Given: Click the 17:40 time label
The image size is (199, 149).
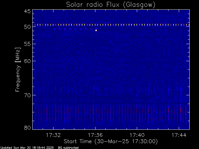Looking at the screenshot, I should click(x=137, y=135).
